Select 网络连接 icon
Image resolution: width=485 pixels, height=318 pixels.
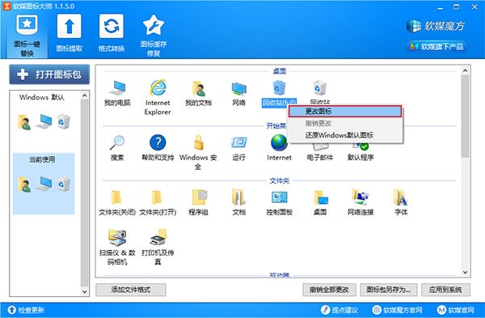tap(361, 203)
